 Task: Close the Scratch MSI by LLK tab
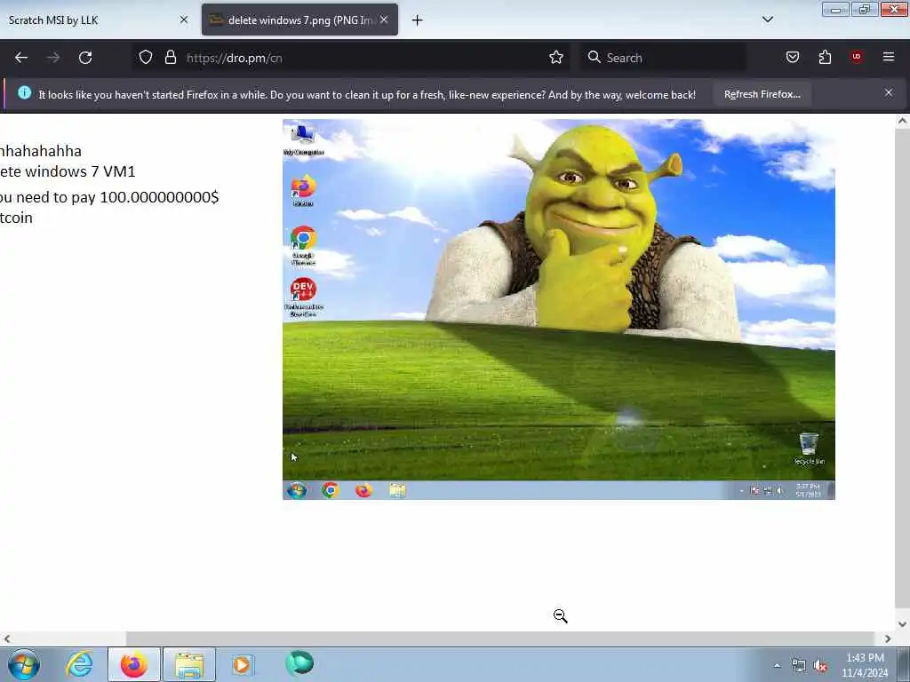pos(184,20)
